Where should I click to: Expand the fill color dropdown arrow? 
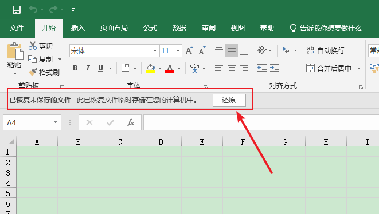coord(159,69)
